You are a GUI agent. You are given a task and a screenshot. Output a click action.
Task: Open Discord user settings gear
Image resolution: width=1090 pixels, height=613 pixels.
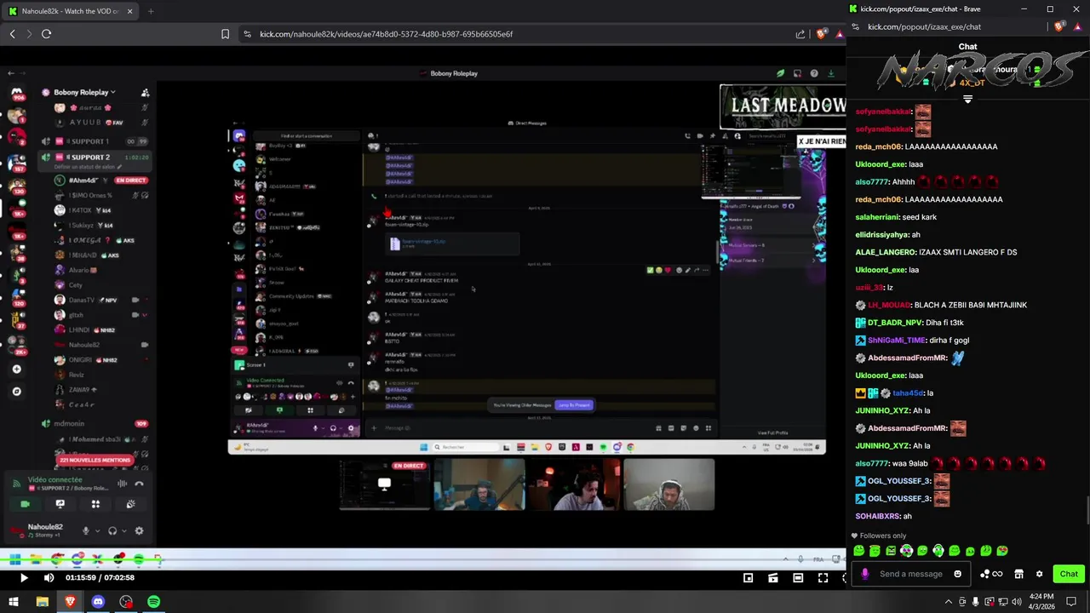[x=139, y=530]
